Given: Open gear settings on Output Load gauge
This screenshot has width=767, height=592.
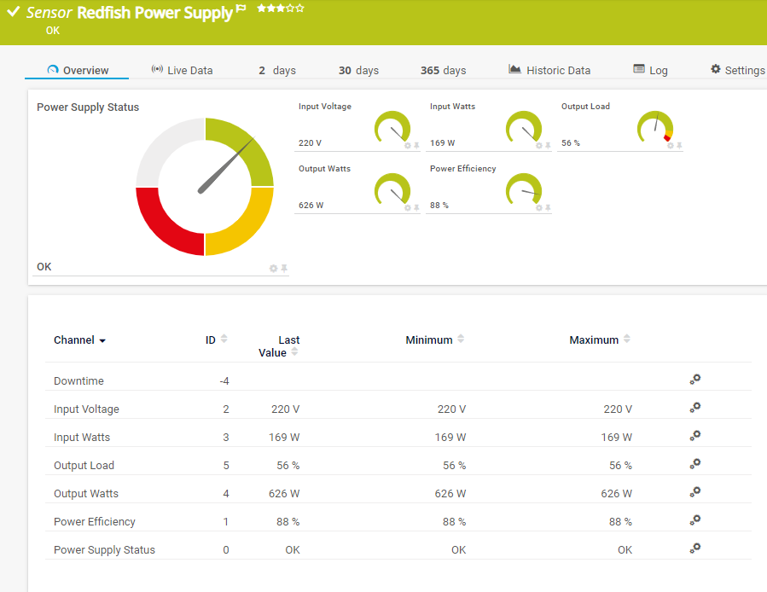Looking at the screenshot, I should pos(670,146).
